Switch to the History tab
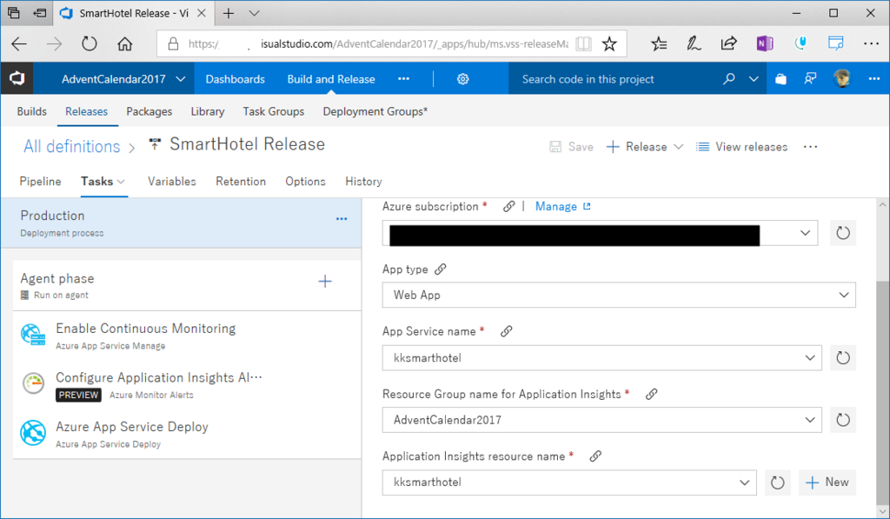This screenshot has width=890, height=519. [x=363, y=181]
